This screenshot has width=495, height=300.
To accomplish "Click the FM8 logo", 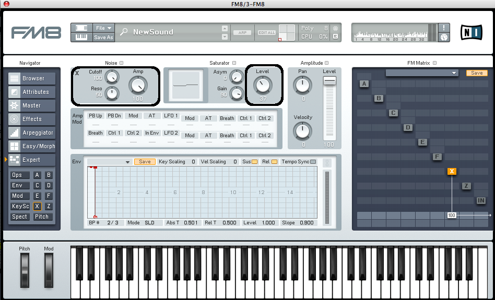I will 36,33.
